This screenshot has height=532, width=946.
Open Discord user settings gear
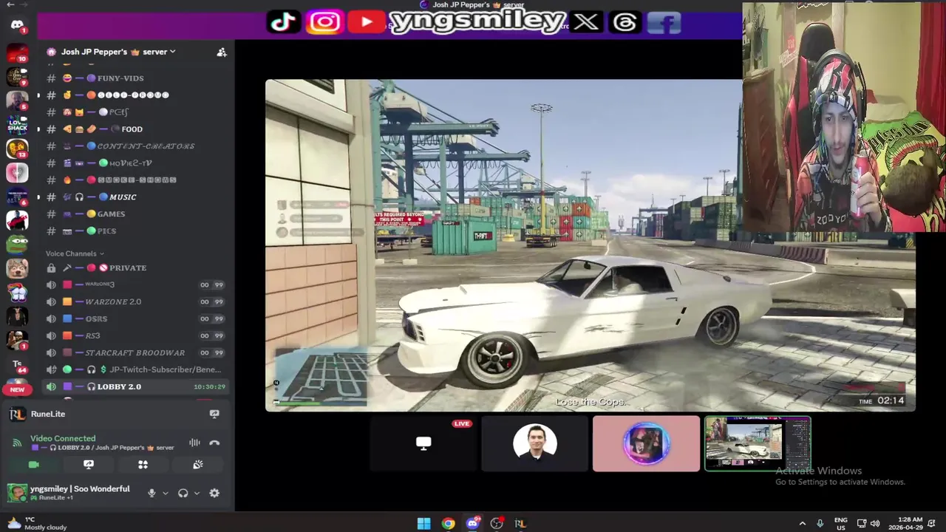(214, 493)
